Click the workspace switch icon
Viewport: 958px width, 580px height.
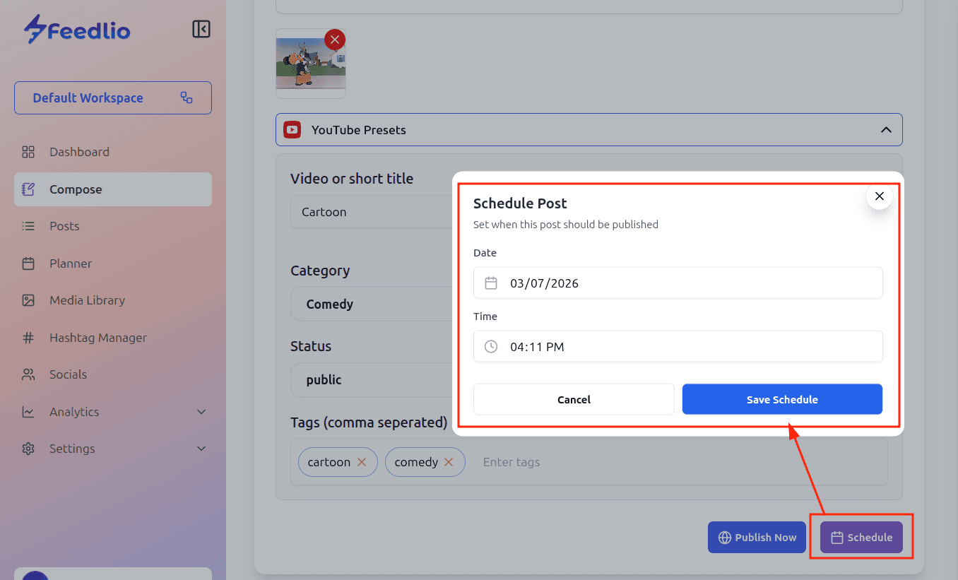click(x=187, y=98)
